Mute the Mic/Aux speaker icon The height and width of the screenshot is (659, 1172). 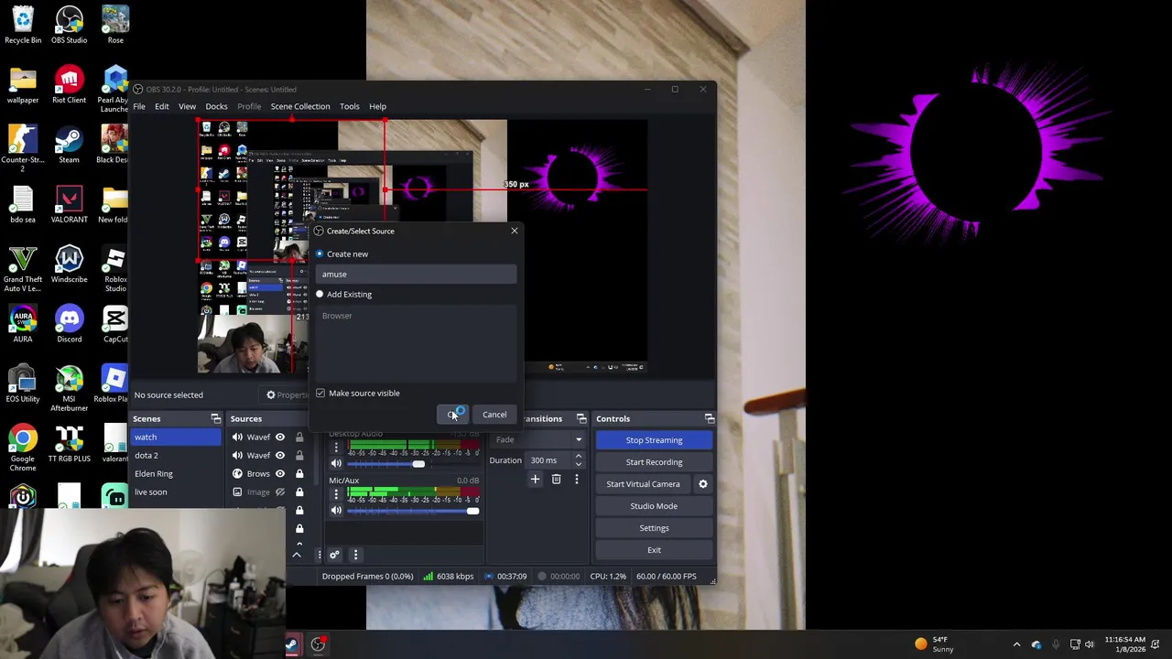pyautogui.click(x=336, y=511)
